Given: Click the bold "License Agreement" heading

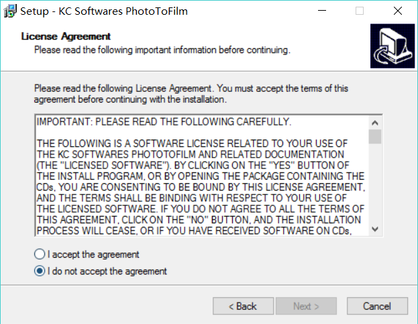Looking at the screenshot, I should (66, 36).
